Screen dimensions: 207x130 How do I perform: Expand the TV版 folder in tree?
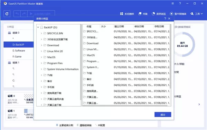click(41, 75)
